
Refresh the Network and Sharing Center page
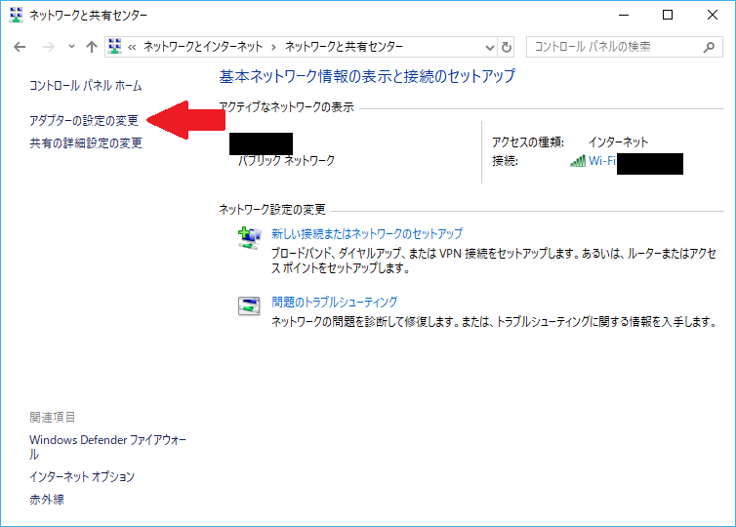click(506, 48)
